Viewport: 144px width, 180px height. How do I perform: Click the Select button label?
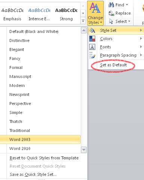121,21
